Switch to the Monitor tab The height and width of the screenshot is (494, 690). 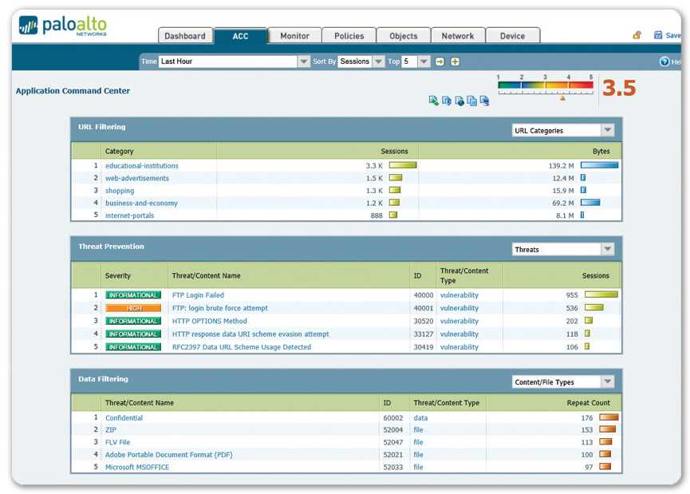click(x=294, y=36)
